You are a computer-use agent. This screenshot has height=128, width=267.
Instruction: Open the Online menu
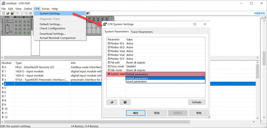28,9
